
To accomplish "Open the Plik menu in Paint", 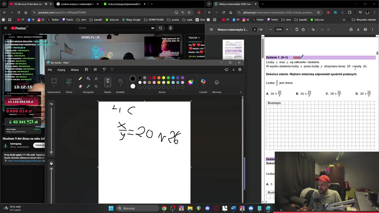I will click(x=50, y=70).
